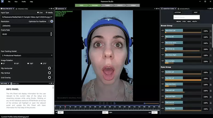Click the Reset button

point(196,12)
